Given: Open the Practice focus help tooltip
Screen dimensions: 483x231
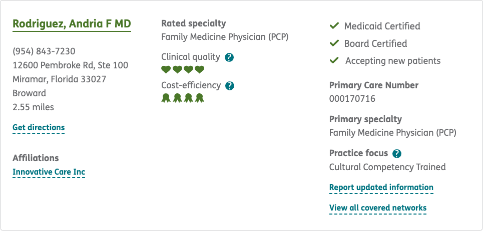Looking at the screenshot, I should (397, 154).
